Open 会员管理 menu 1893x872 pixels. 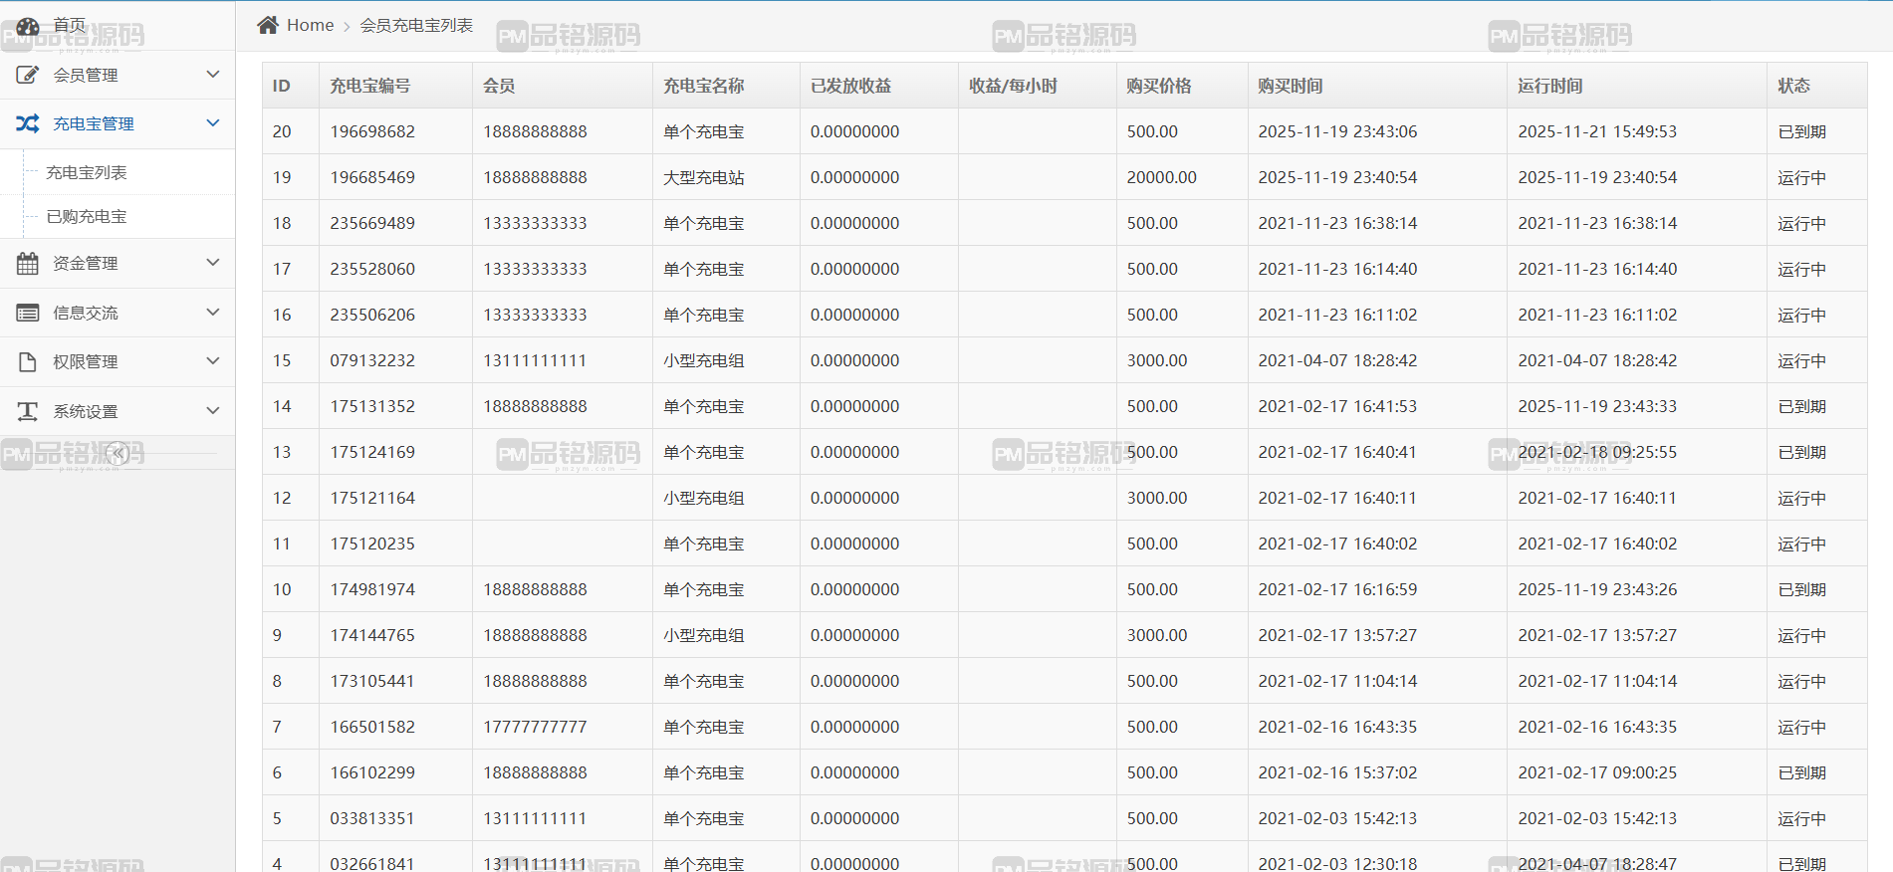coord(118,75)
